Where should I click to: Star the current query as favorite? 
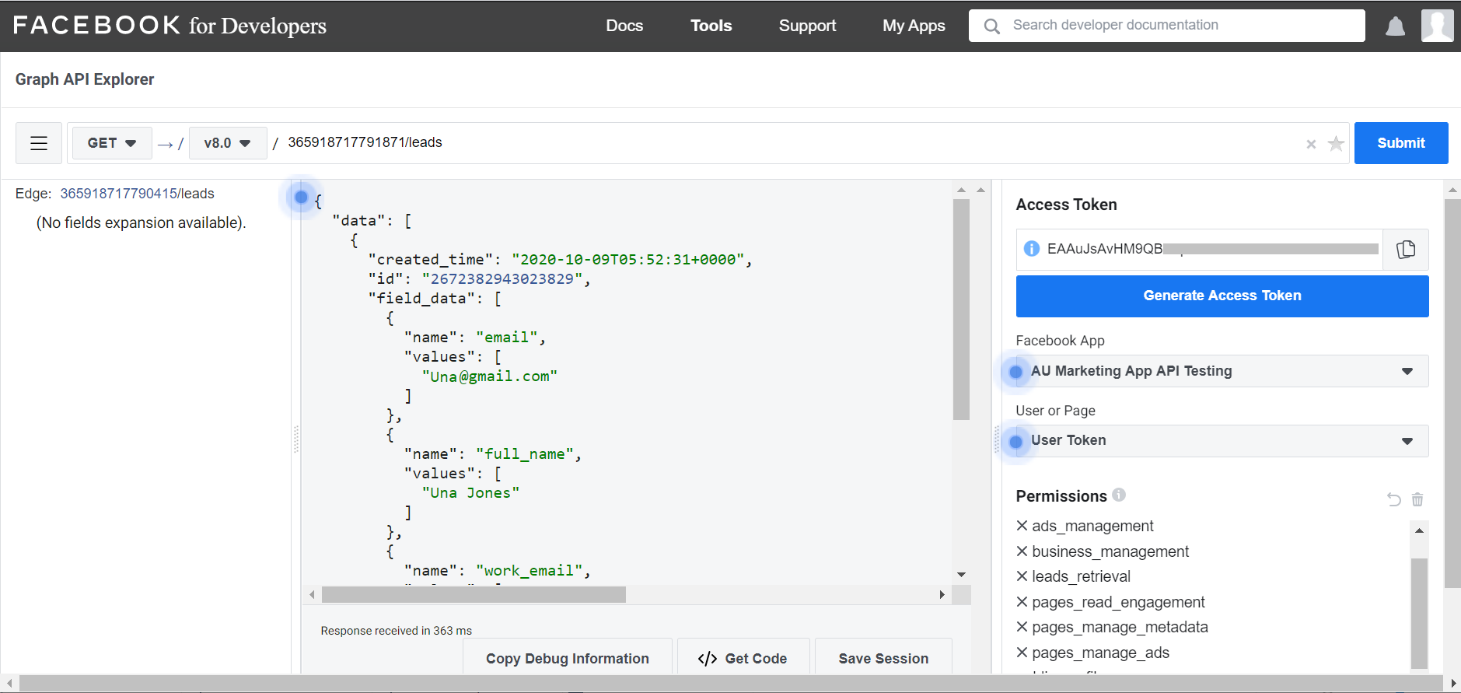pos(1336,144)
